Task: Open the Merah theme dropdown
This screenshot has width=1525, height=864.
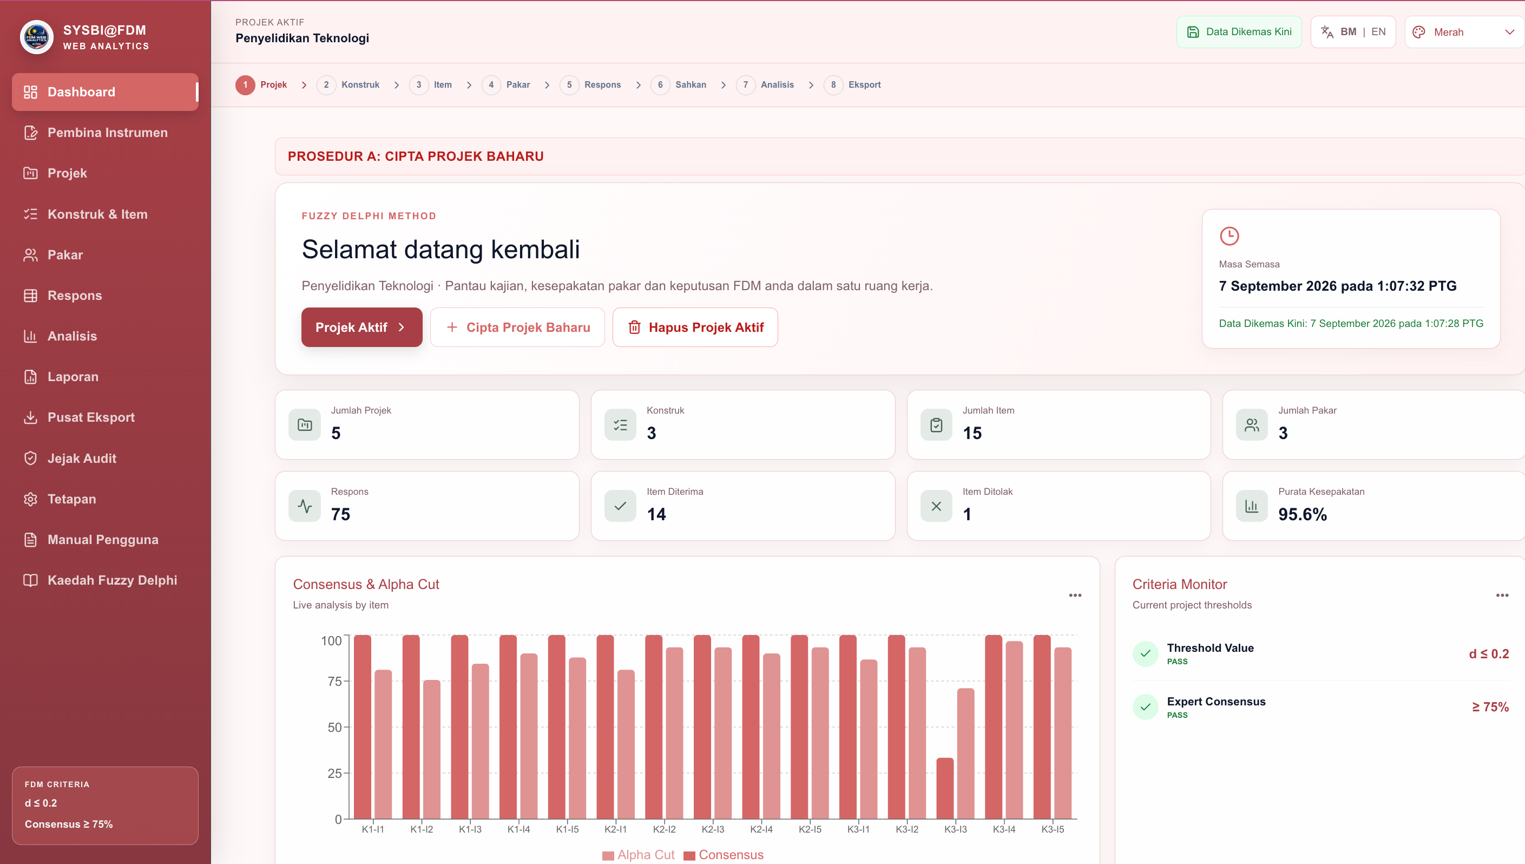Action: [x=1464, y=32]
